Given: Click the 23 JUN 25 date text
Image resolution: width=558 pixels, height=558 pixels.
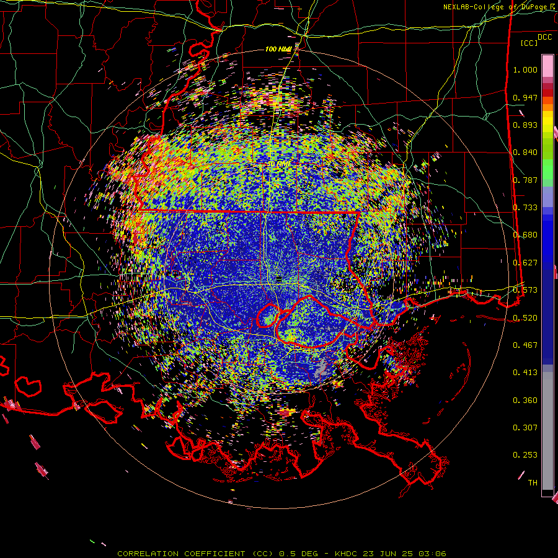Looking at the screenshot, I should click(387, 554).
